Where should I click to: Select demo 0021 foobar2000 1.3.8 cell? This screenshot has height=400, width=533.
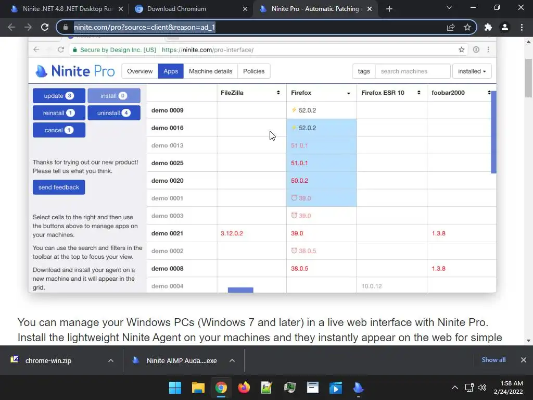[x=461, y=233]
